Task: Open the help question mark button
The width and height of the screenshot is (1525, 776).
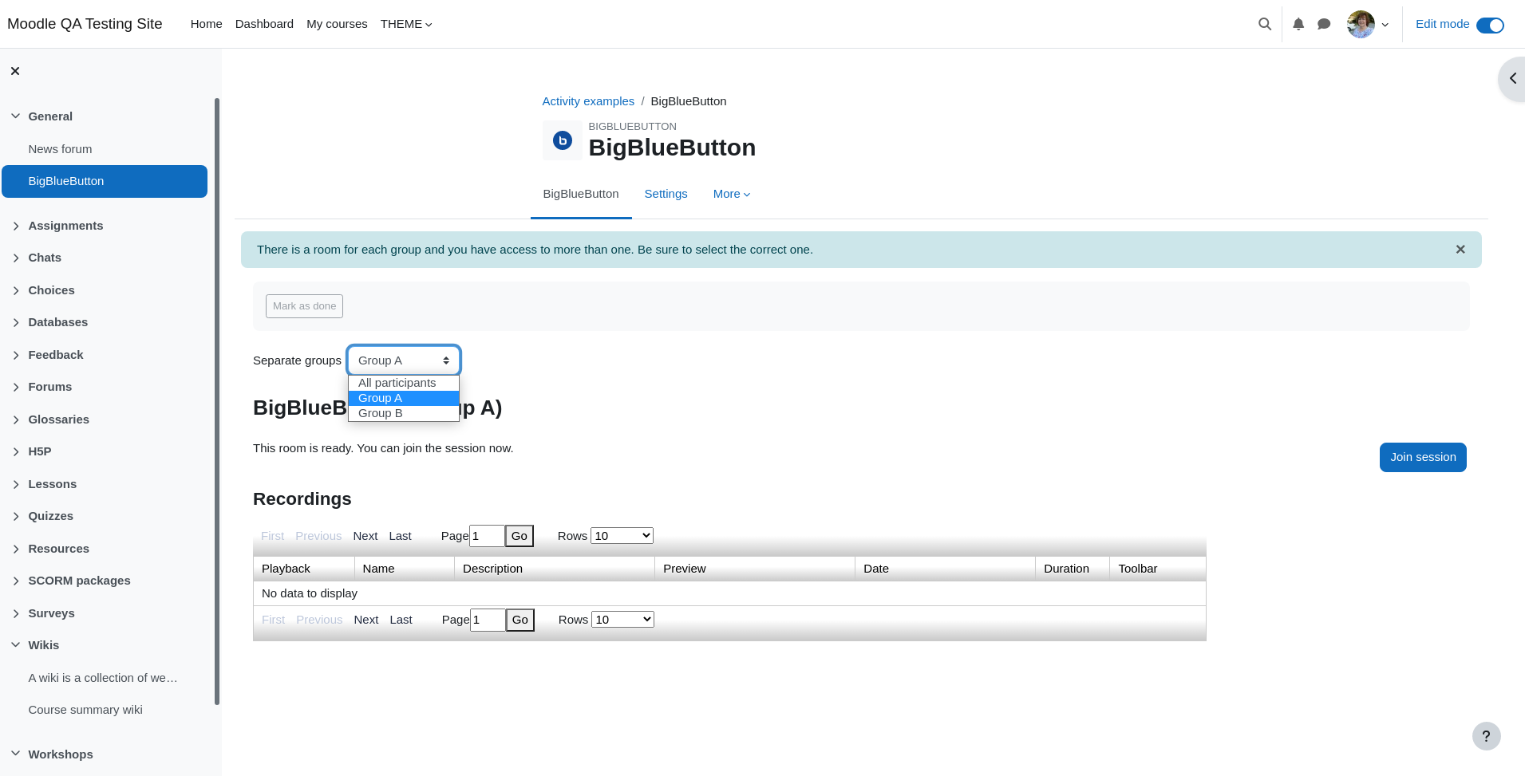Action: 1486,736
